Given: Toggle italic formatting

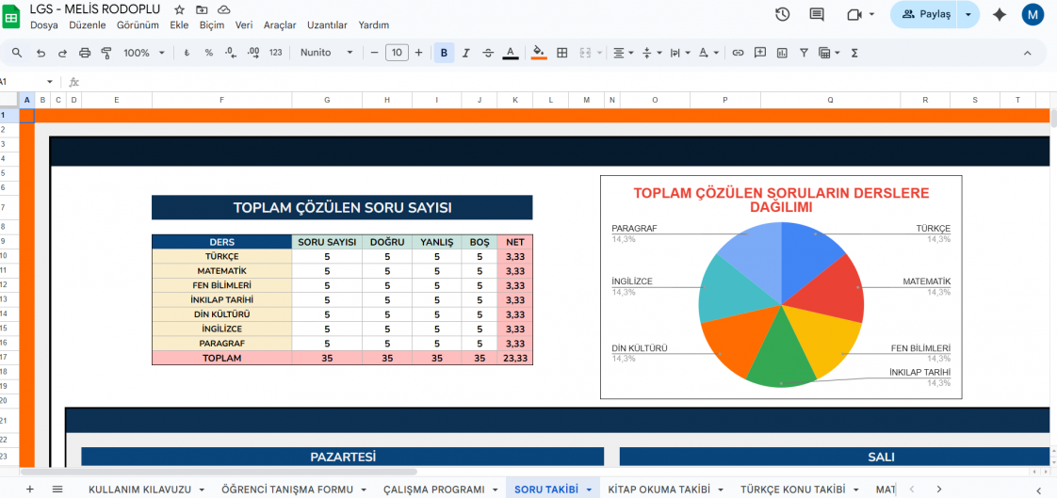Looking at the screenshot, I should click(x=465, y=53).
